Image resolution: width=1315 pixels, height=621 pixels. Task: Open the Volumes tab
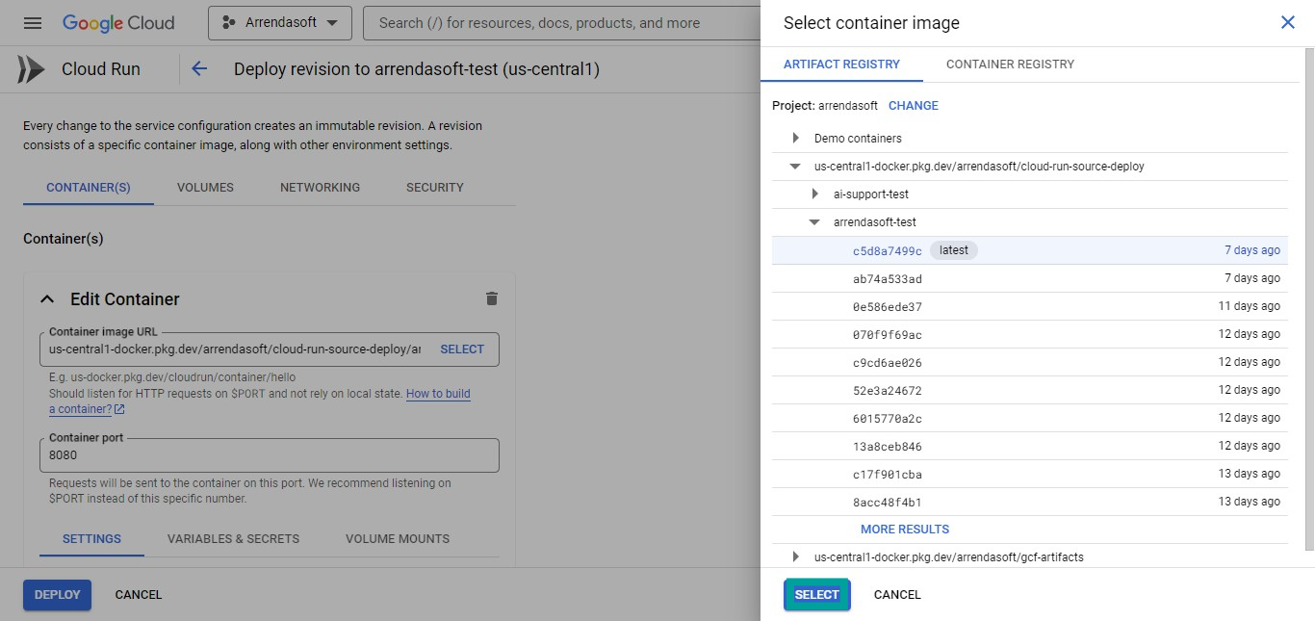[x=205, y=188]
